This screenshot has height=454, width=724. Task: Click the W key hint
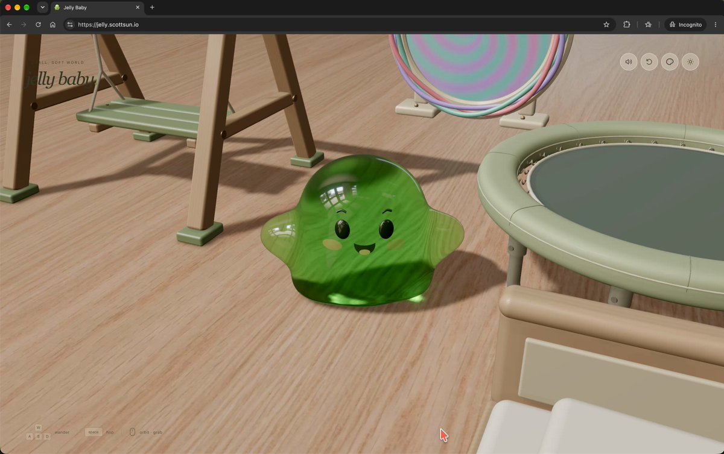[x=39, y=427]
